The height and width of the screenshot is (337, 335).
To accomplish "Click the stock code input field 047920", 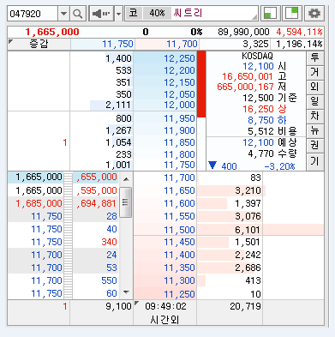I will pyautogui.click(x=33, y=14).
